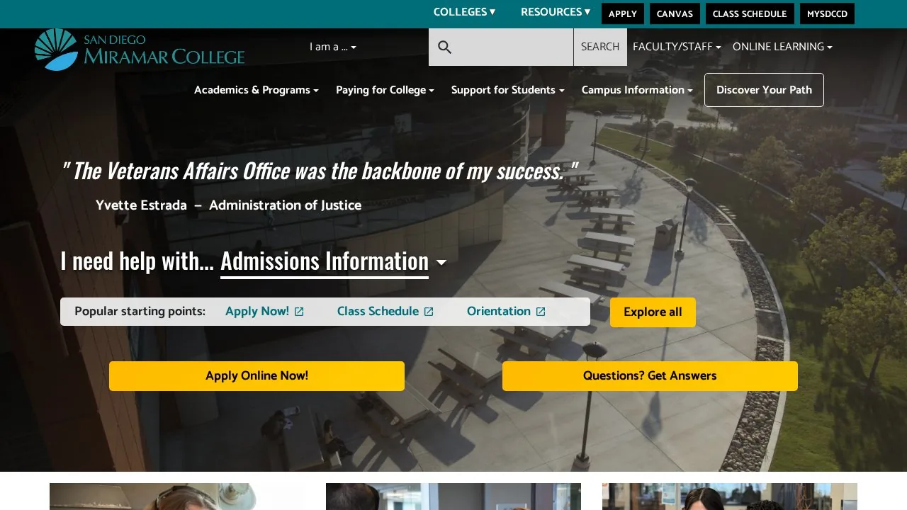907x510 pixels.
Task: Click the "Yvette Estrada" name text
Action: (141, 205)
